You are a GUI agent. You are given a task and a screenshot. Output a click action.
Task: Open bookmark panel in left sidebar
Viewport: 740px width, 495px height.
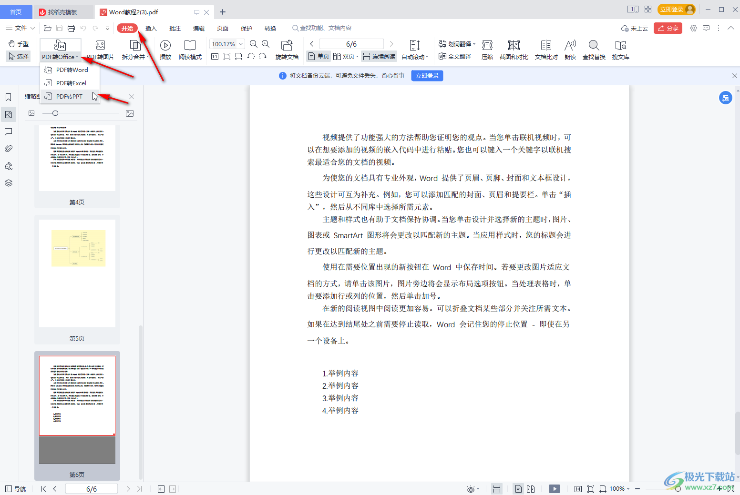[9, 97]
